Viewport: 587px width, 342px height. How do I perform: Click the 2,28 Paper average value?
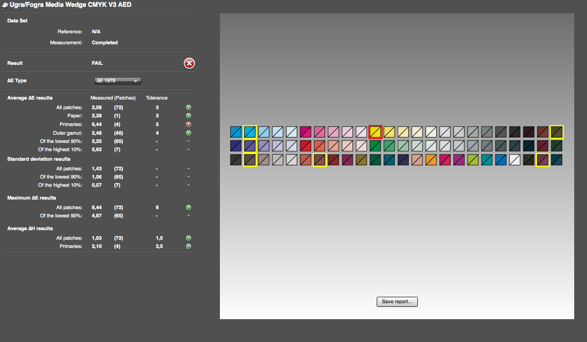coord(96,116)
